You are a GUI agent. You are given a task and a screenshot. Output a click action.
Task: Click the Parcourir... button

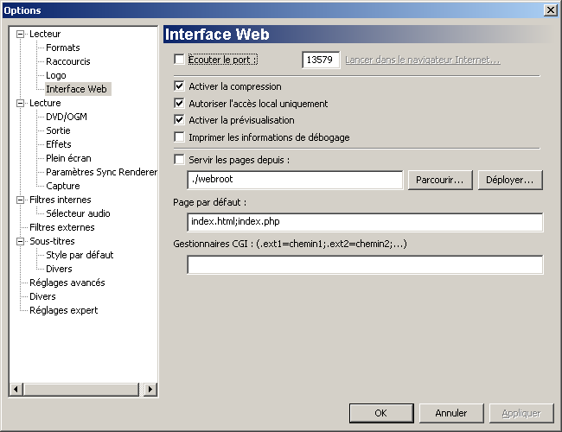point(440,180)
